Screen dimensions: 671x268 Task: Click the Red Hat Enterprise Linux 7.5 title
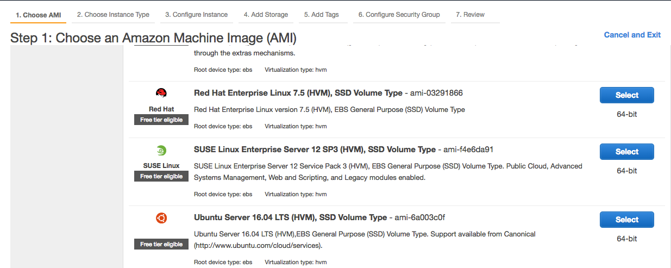pos(298,93)
